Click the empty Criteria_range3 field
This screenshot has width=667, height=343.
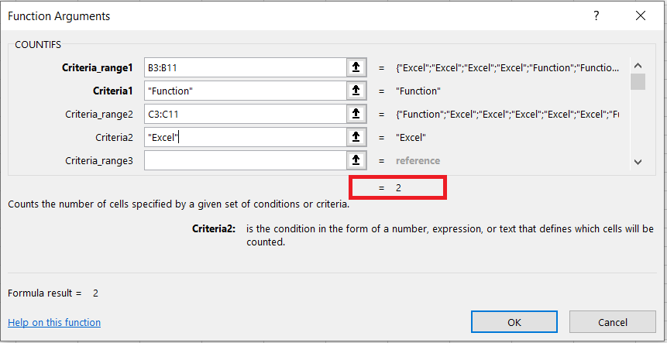click(244, 161)
